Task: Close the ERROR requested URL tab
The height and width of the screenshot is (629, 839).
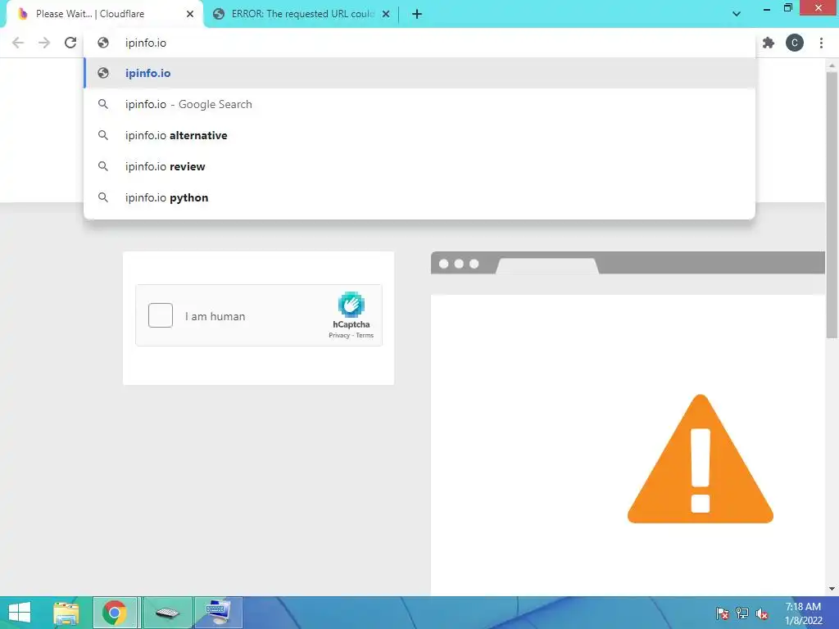Action: (x=386, y=14)
